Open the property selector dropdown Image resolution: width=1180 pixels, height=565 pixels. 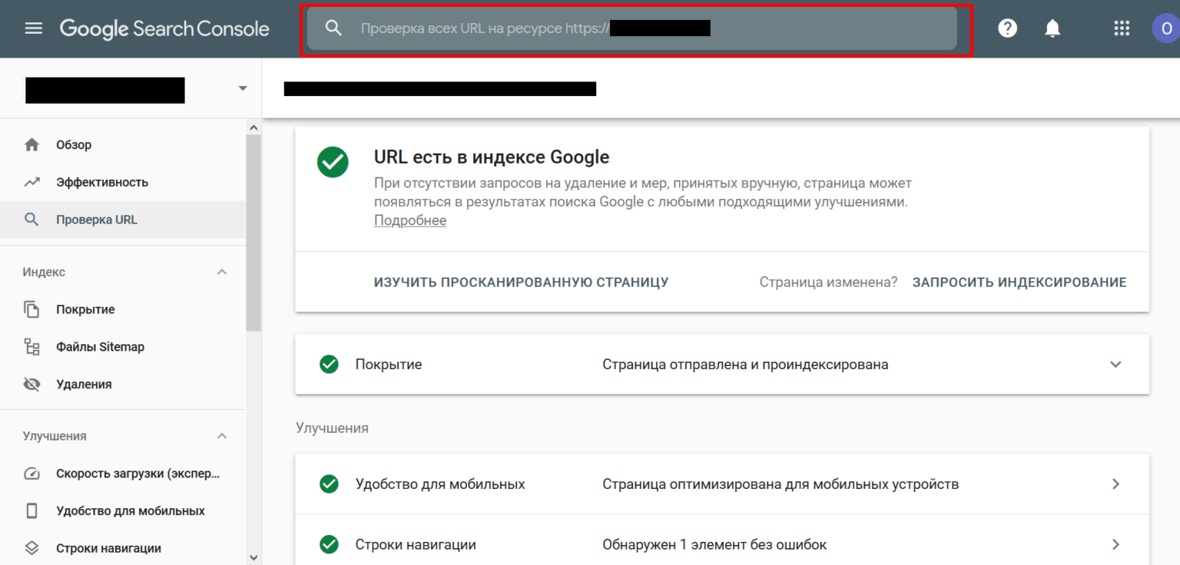243,88
